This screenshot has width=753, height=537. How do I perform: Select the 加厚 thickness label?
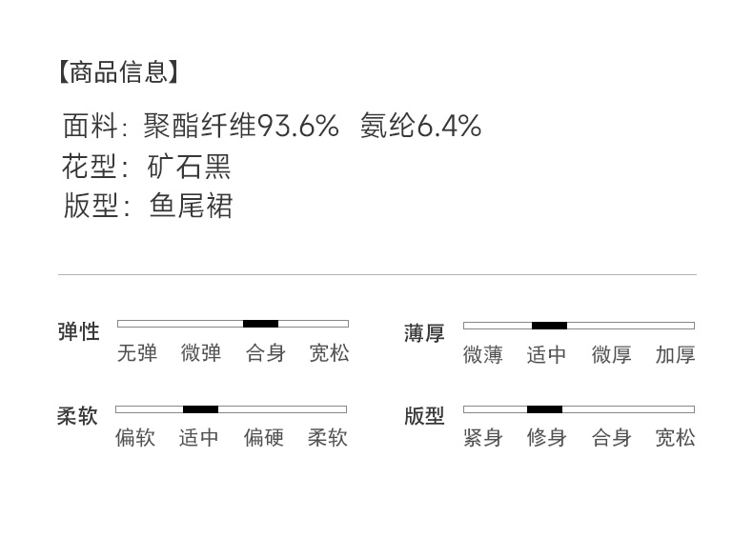point(675,355)
